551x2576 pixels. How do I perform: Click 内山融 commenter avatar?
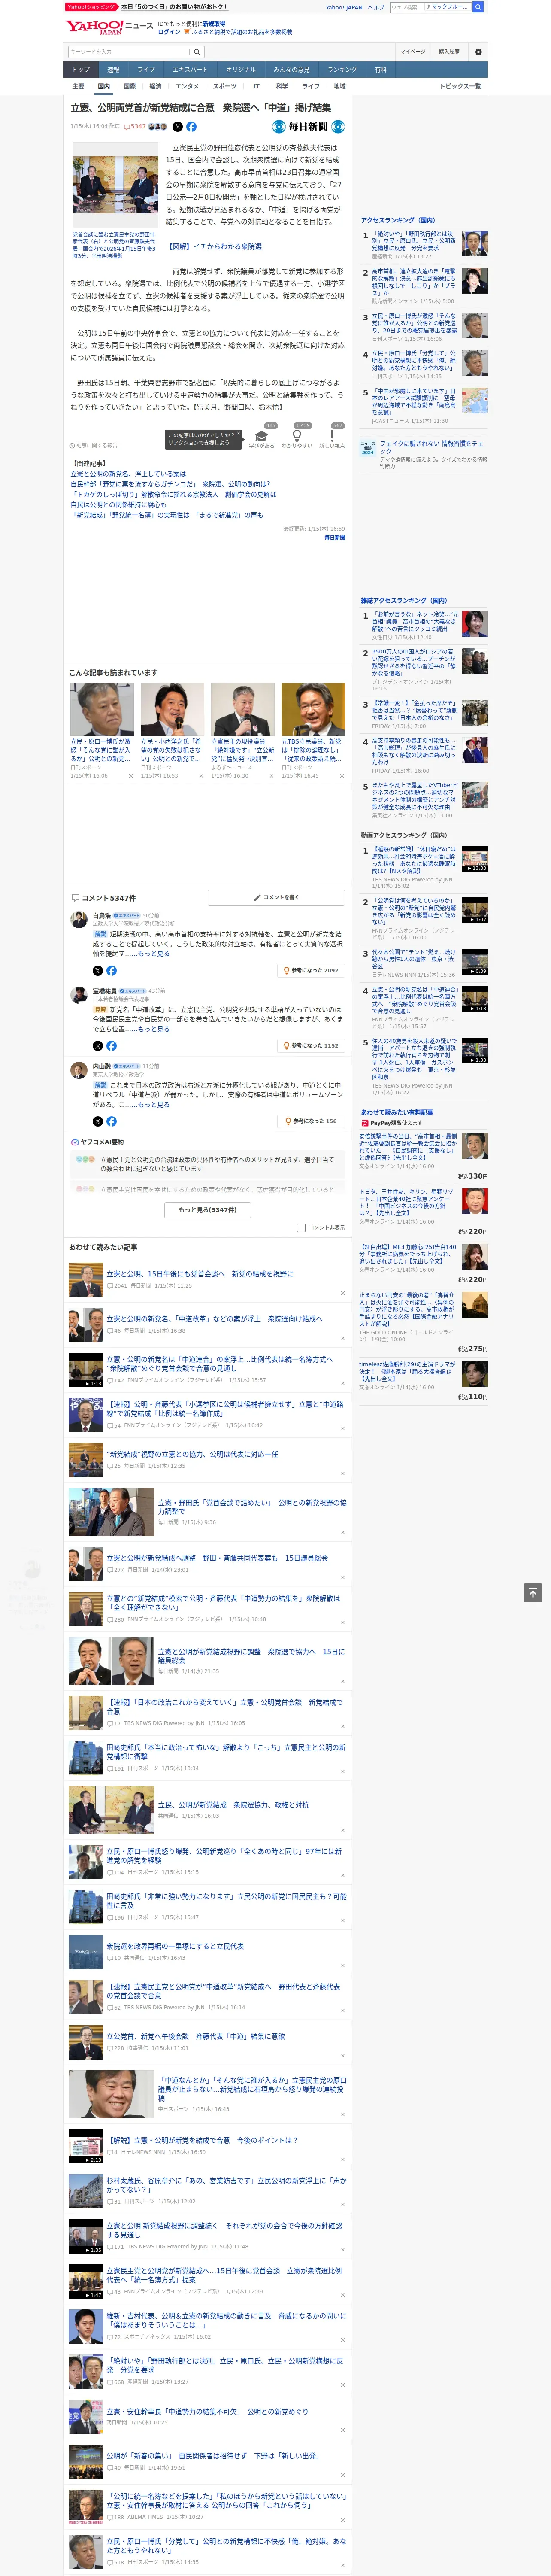point(78,1070)
